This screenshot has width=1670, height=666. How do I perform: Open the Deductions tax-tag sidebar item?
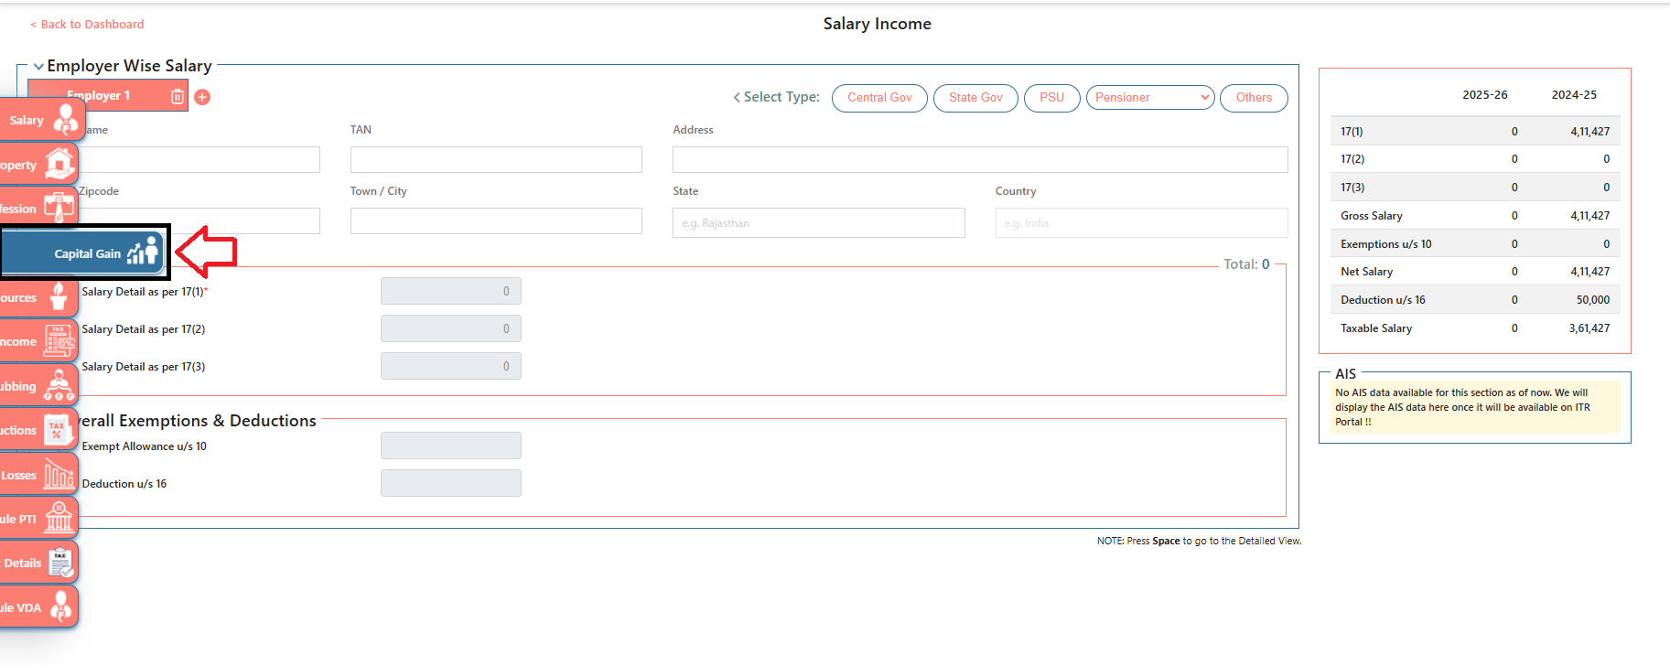click(x=38, y=430)
